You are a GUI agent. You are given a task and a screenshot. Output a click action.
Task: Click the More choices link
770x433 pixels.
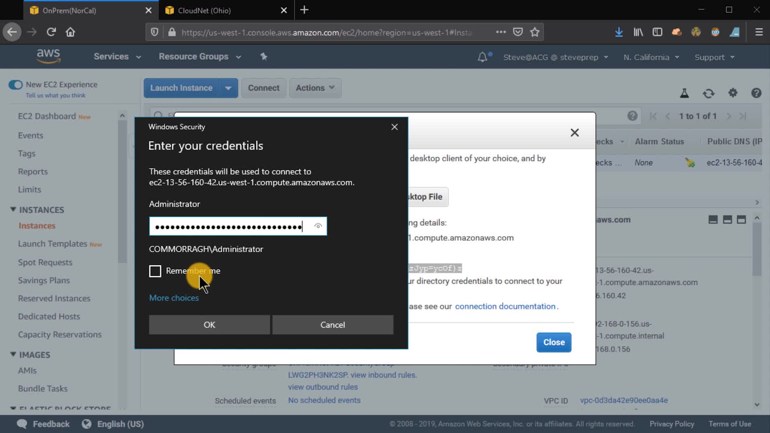174,298
